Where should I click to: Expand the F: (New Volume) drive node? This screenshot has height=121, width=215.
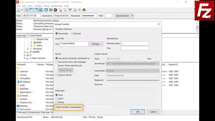[x=25, y=58]
